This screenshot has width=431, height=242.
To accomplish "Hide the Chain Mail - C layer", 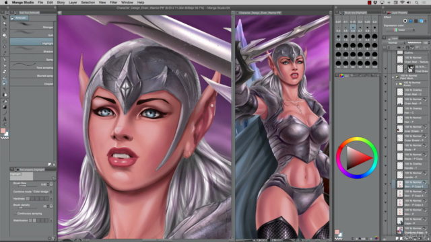I will click(x=385, y=92).
